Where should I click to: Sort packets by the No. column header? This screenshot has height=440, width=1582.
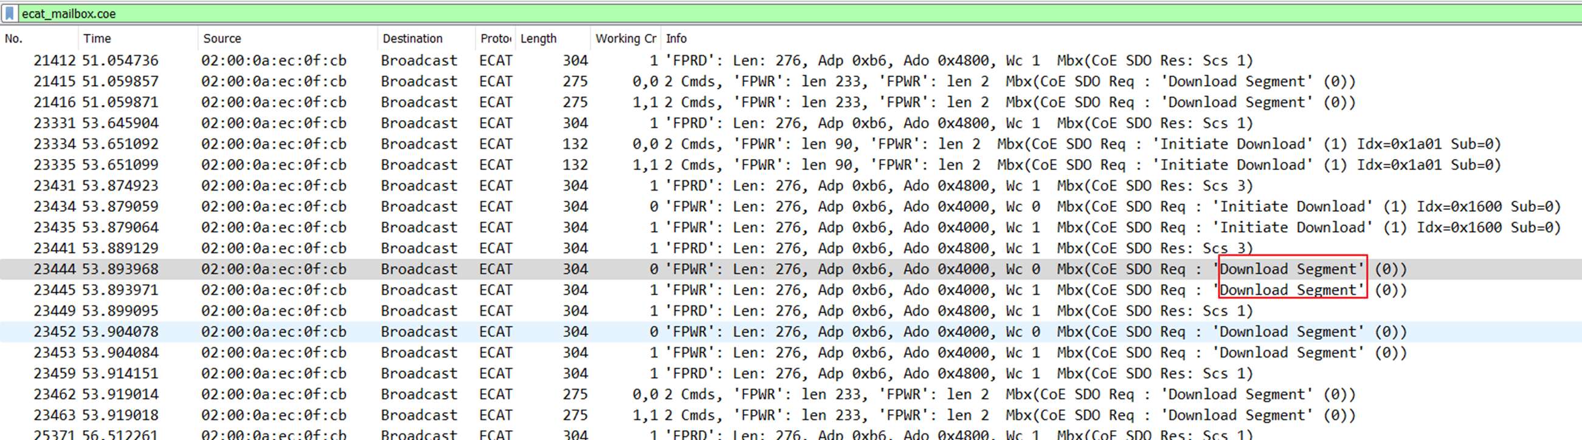(13, 39)
